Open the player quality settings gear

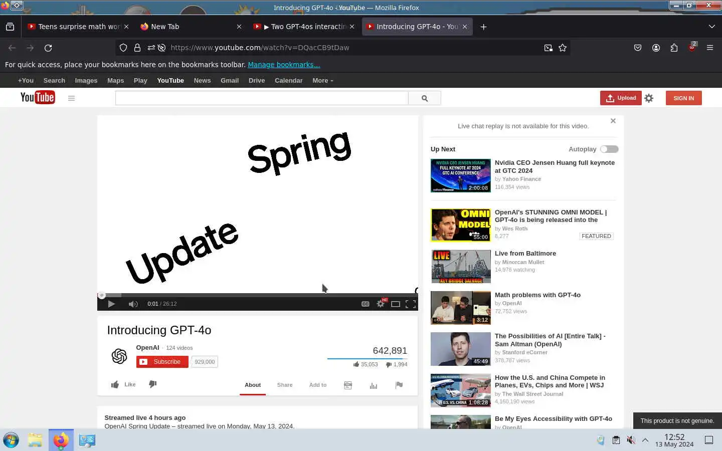(381, 304)
